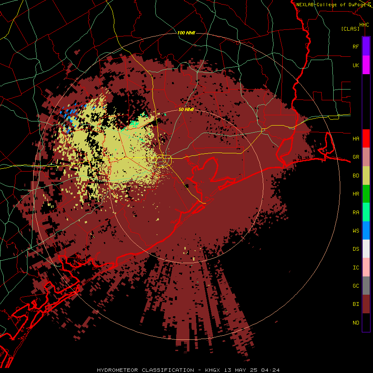Select the IC light pink legend swatch
Image resolution: width=373 pixels, height=373 pixels.
[366, 267]
